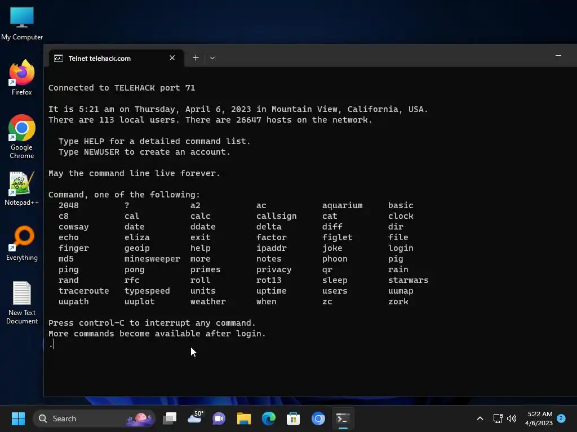The image size is (577, 432).
Task: Open File Explorer from taskbar
Action: [x=243, y=418]
